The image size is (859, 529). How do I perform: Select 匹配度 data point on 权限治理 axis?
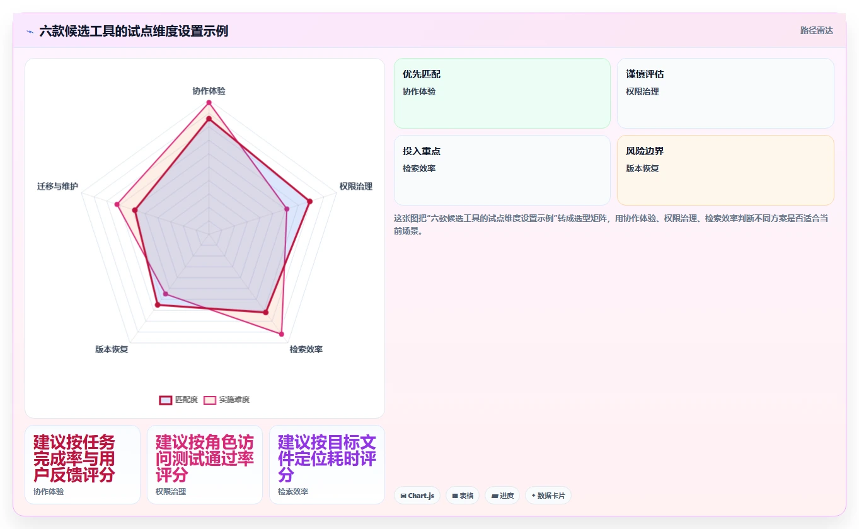(x=309, y=202)
